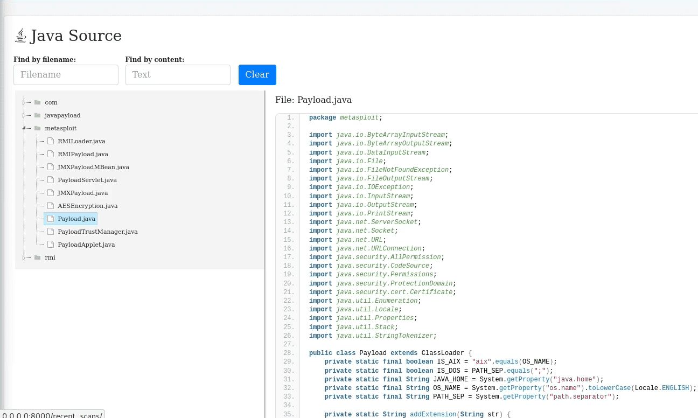698x418 pixels.
Task: Select JMXPayloadMBean.java file
Action: 93,167
